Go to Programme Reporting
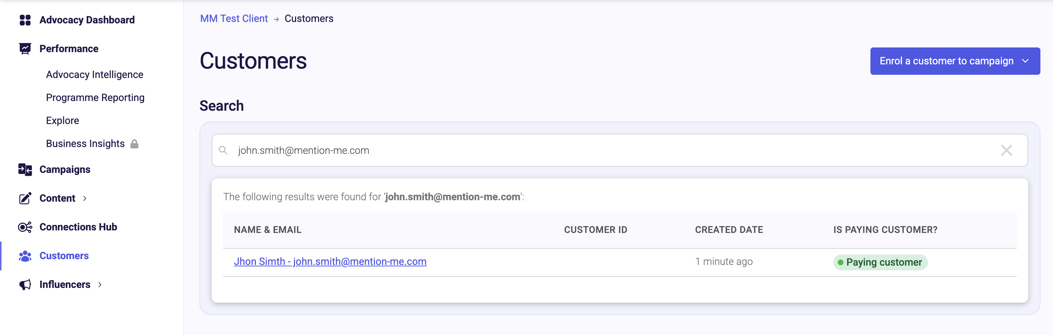Viewport: 1053px width, 335px height. tap(95, 97)
